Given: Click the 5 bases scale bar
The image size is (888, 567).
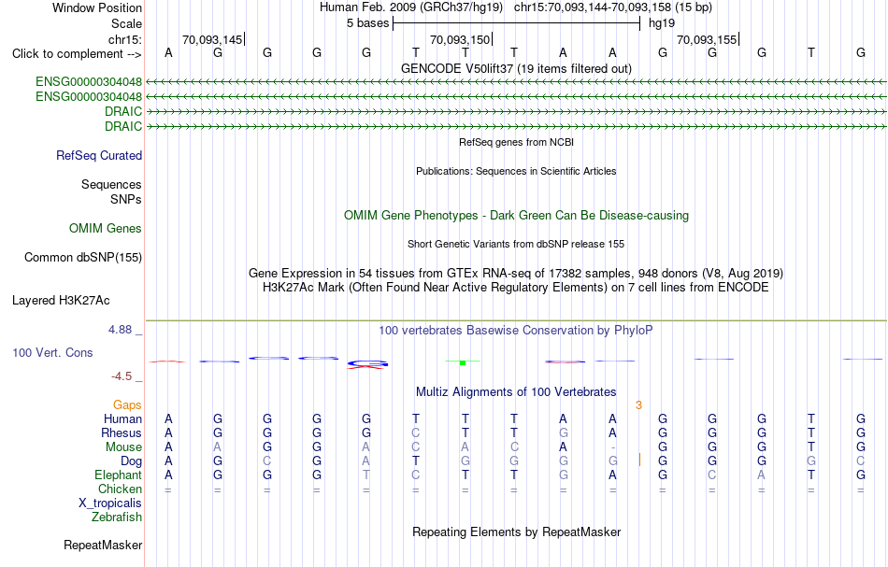Looking at the screenshot, I should (516, 23).
